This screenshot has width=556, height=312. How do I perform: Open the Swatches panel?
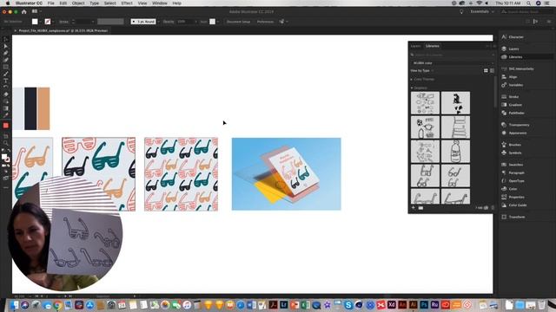pyautogui.click(x=513, y=165)
